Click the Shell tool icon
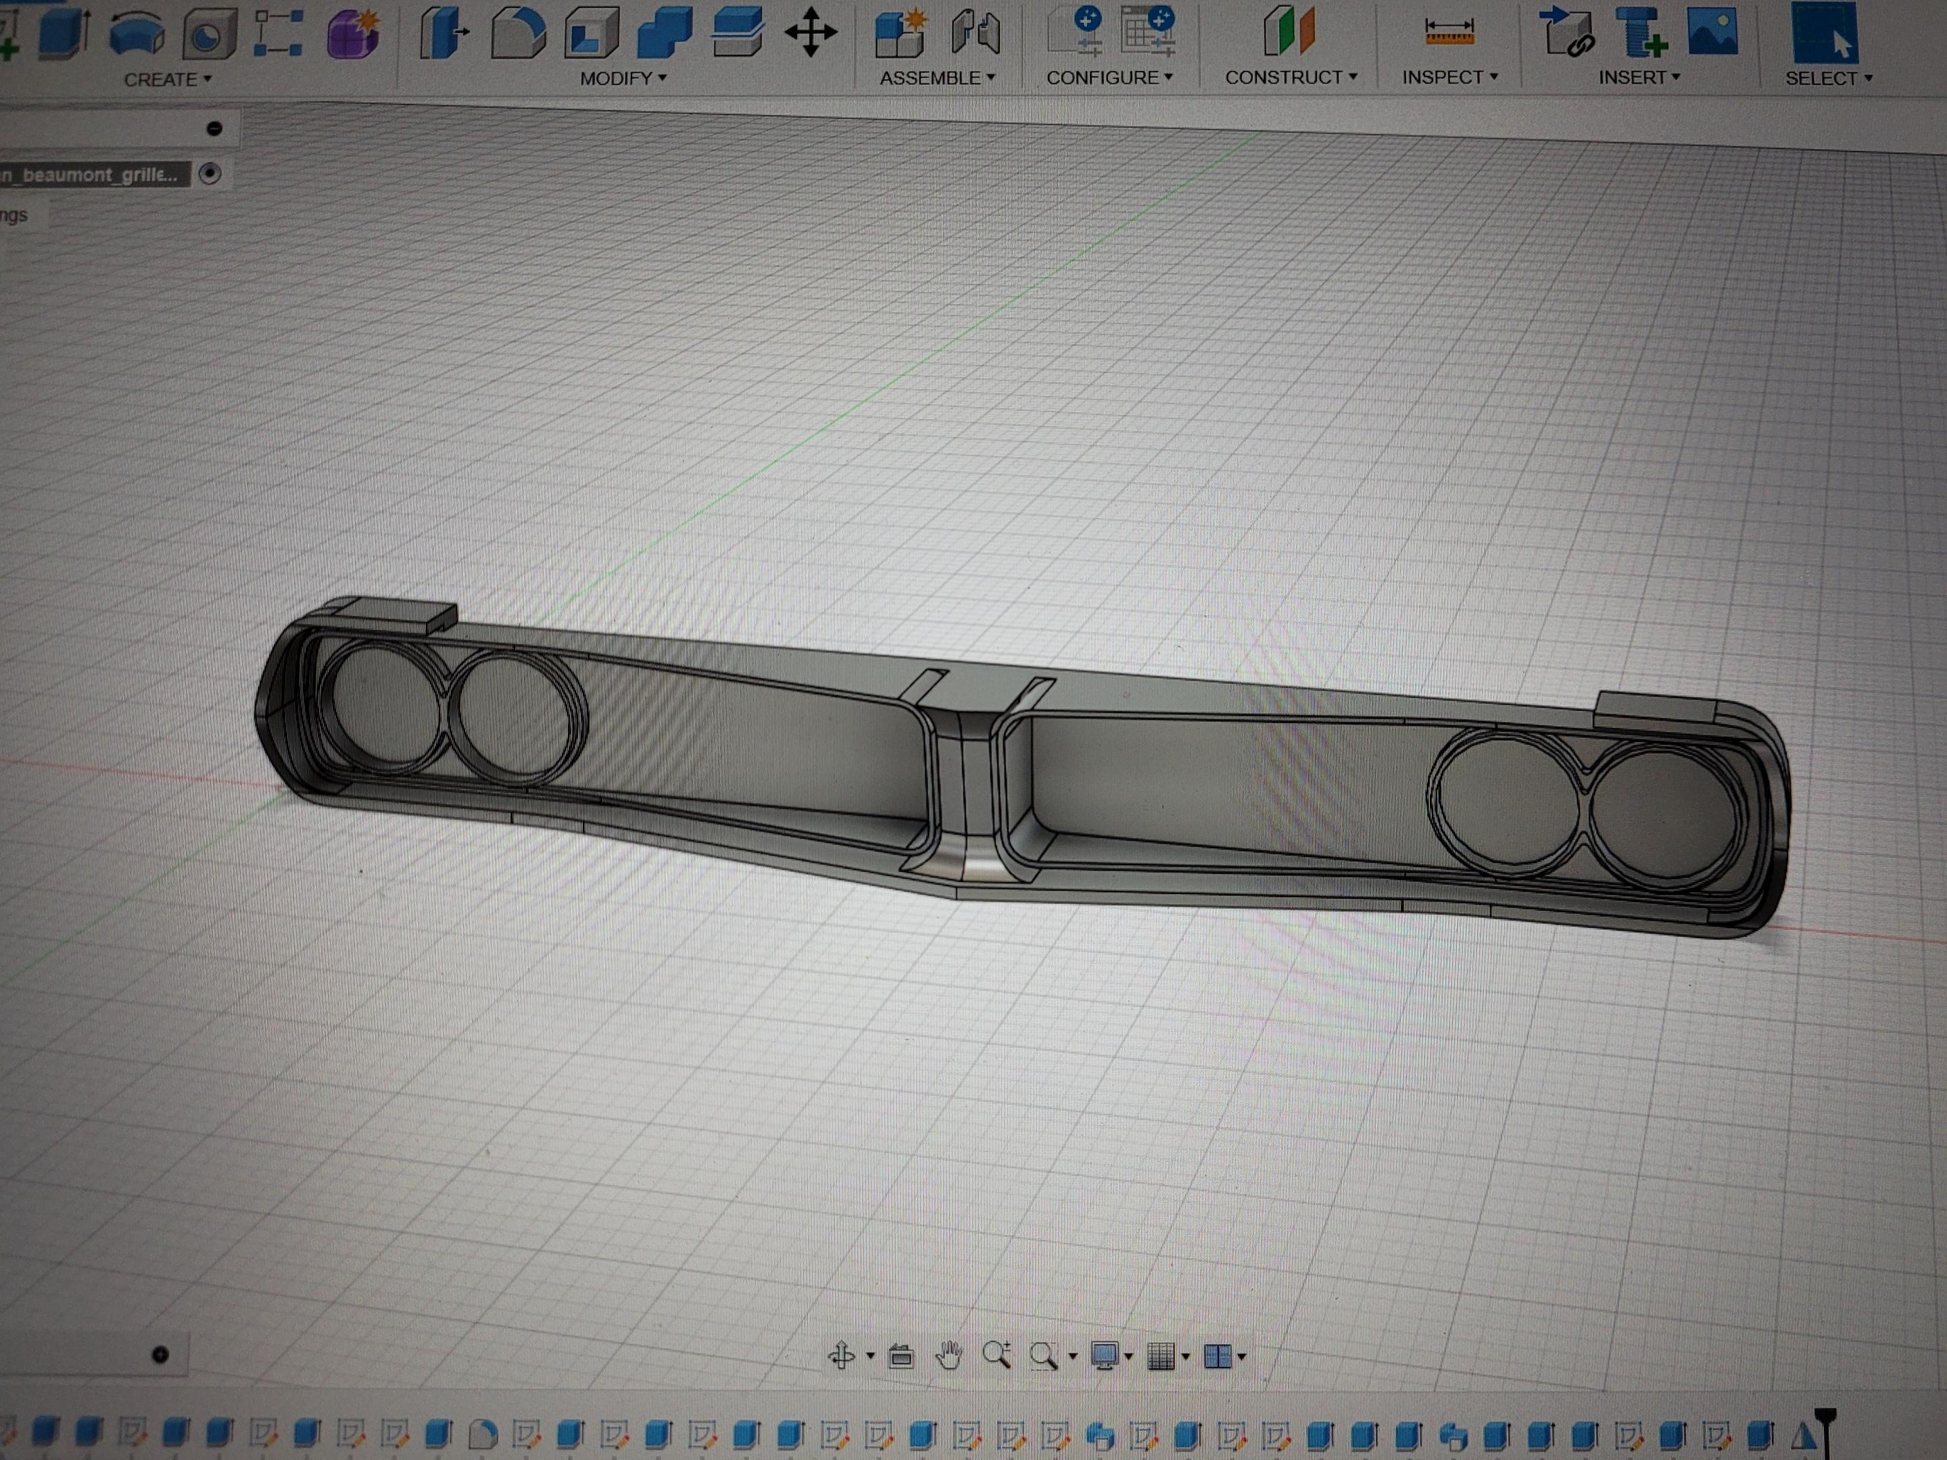The height and width of the screenshot is (1460, 1947). click(x=591, y=32)
